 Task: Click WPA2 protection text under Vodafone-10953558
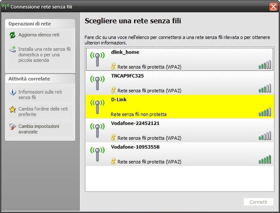(149, 162)
